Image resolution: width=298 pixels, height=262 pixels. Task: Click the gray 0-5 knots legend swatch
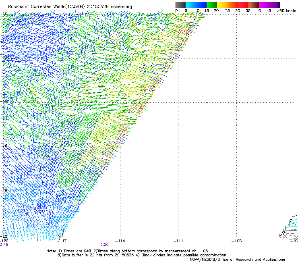click(180, 5)
